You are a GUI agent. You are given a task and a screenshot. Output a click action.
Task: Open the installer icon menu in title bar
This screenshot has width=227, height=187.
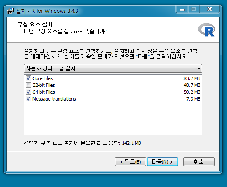click(x=10, y=11)
